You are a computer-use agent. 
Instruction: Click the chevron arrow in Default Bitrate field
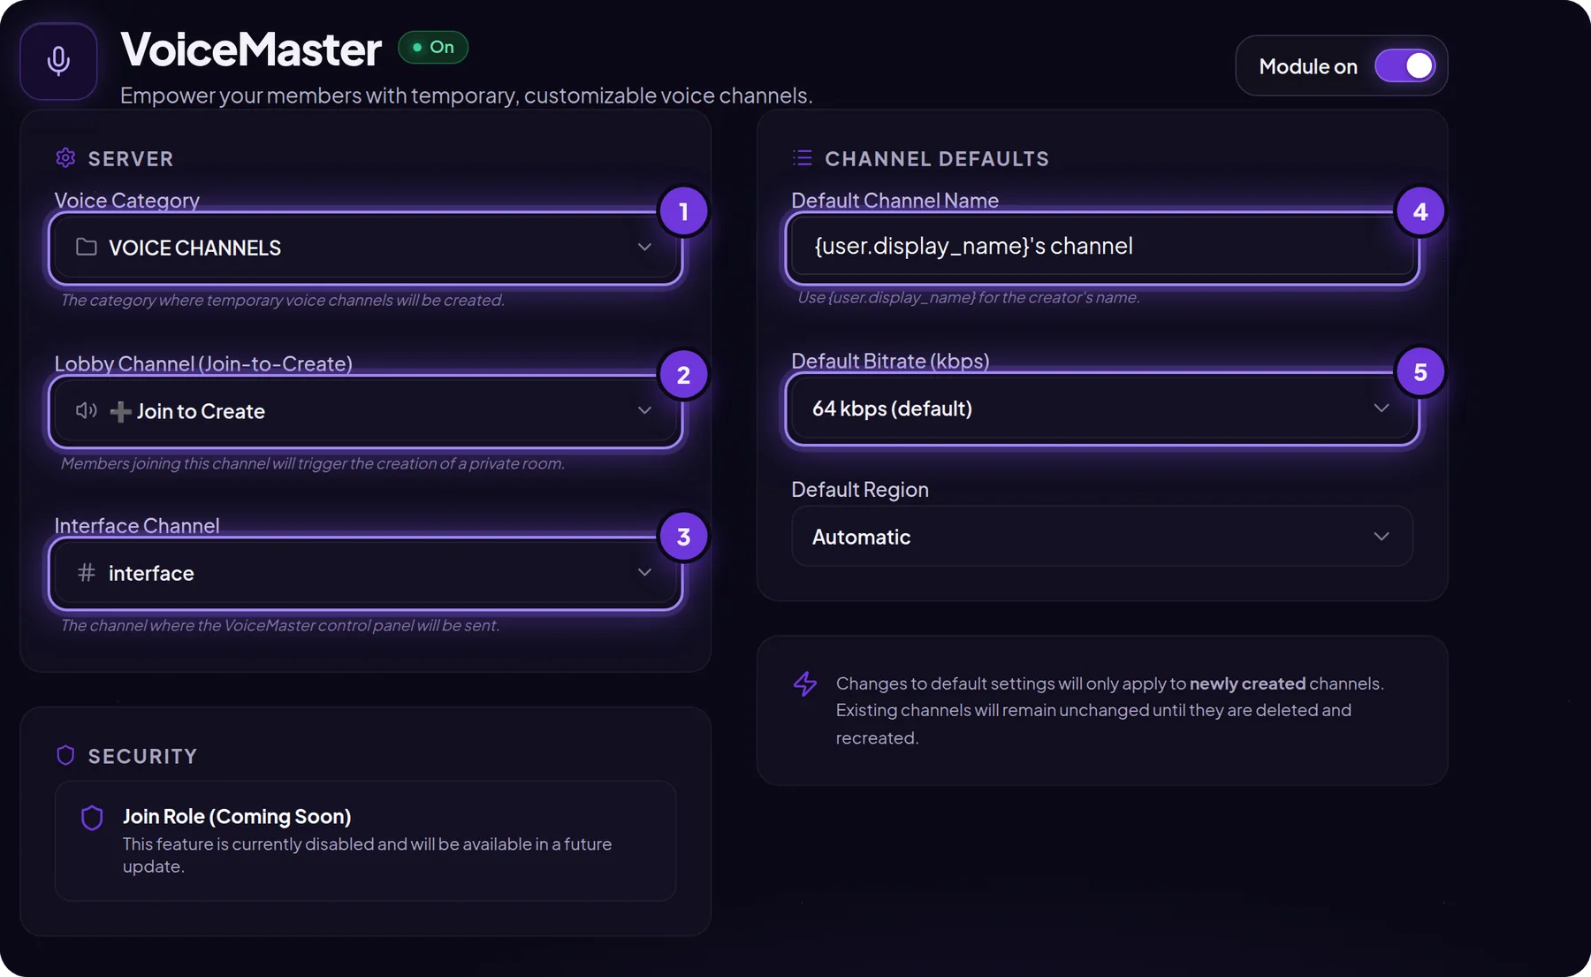1382,408
